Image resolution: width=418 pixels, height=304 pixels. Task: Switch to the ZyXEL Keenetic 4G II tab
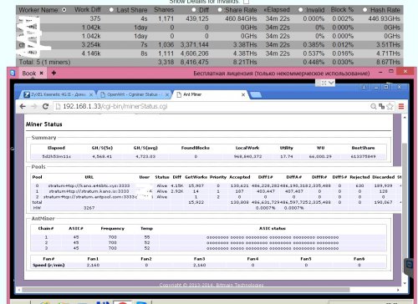58,94
